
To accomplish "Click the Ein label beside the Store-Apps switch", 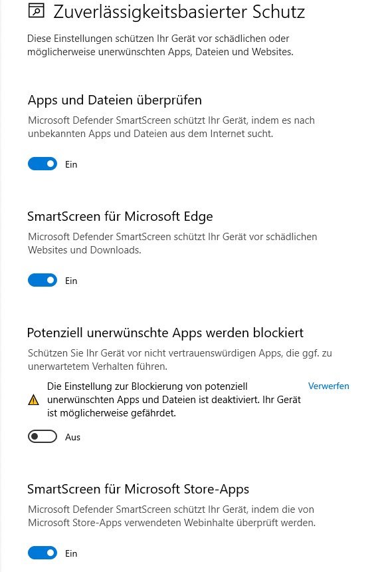I will click(x=71, y=553).
